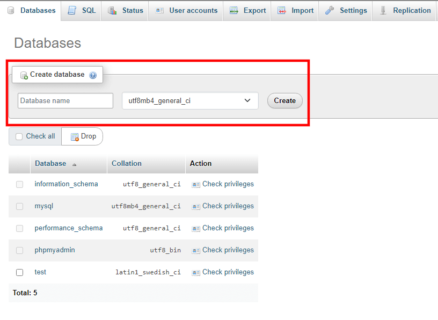Click the Check all label
438x320 pixels.
40,136
